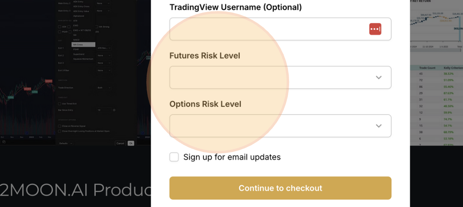Open the Defaults dropdown

(x=65, y=143)
